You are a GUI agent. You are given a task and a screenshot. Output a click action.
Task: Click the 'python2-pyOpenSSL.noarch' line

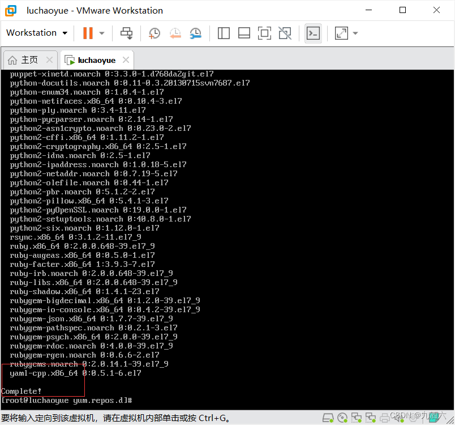(x=98, y=210)
